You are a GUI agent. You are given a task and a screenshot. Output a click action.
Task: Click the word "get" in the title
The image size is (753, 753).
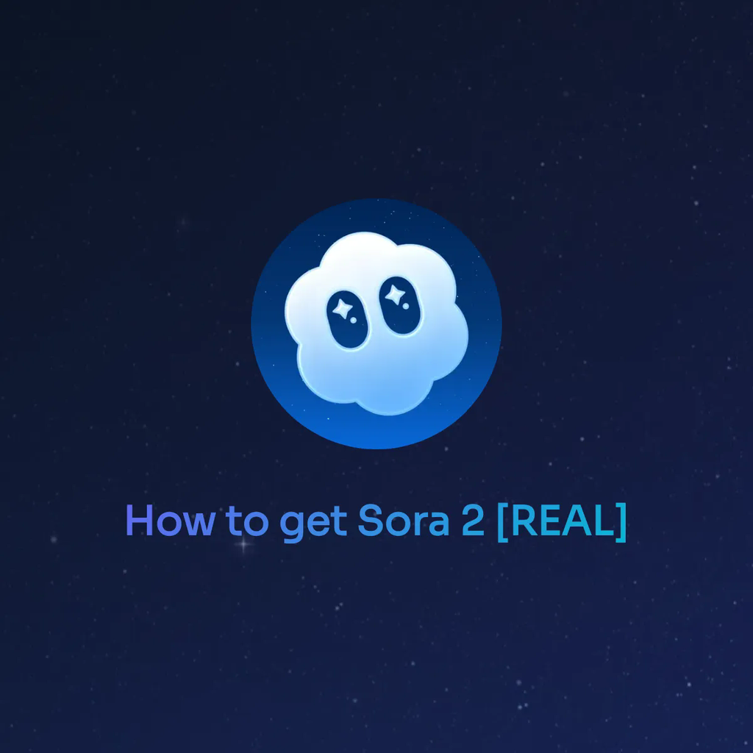[x=313, y=524]
